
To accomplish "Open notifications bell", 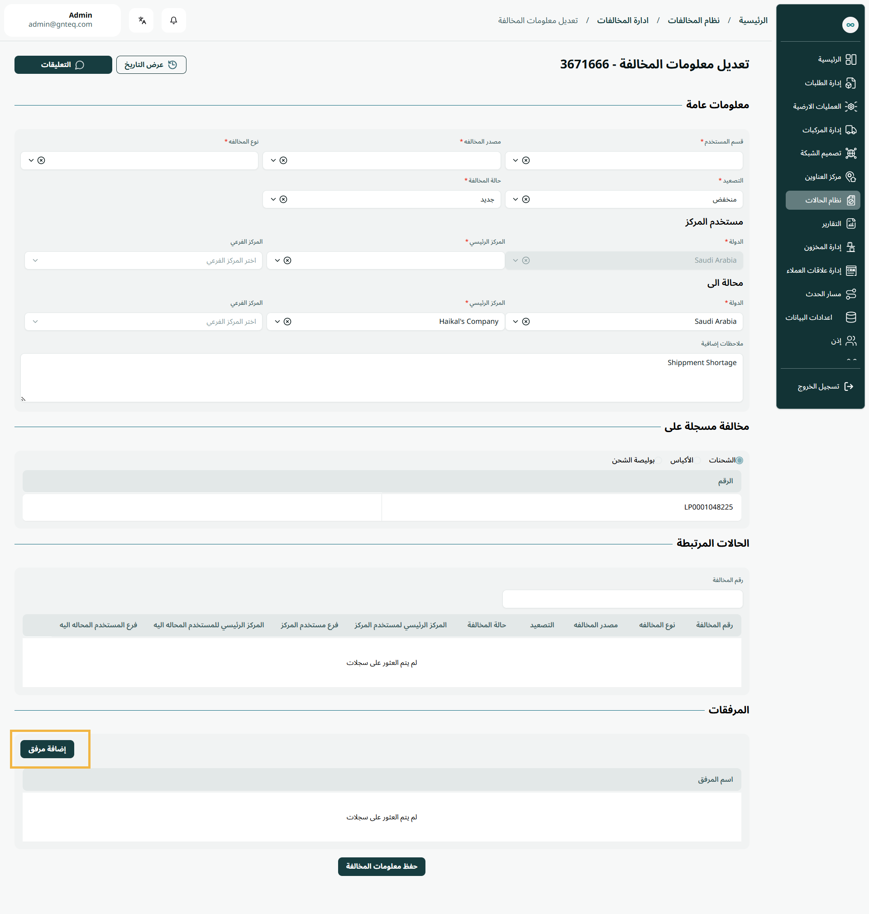I will (x=174, y=20).
